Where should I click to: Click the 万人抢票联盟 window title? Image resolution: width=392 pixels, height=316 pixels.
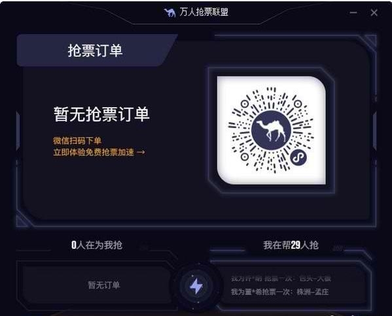[x=204, y=12]
